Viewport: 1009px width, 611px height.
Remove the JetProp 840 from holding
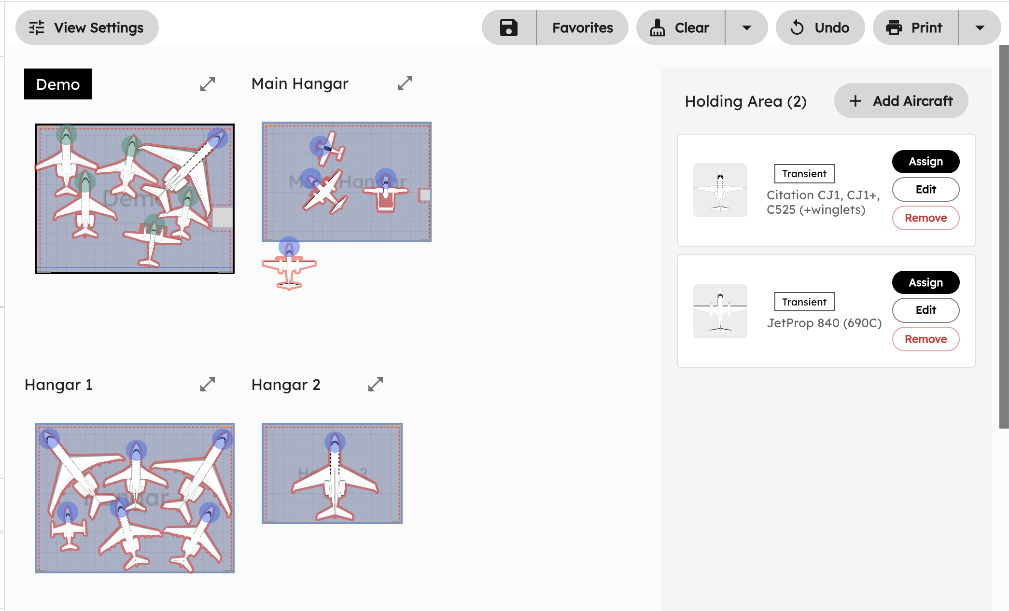925,339
